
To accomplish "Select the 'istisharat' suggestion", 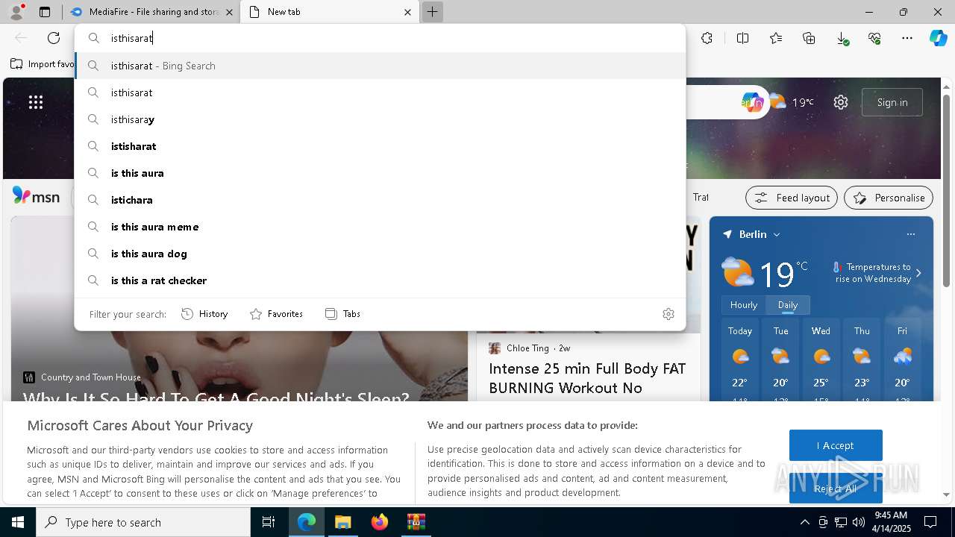I will 380,146.
